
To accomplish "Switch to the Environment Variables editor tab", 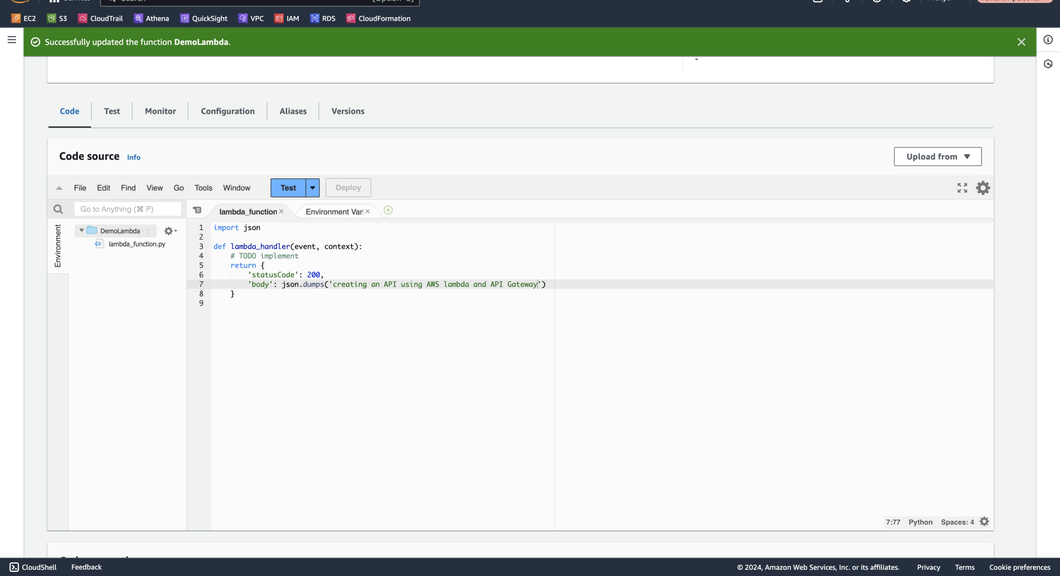I will 334,211.
